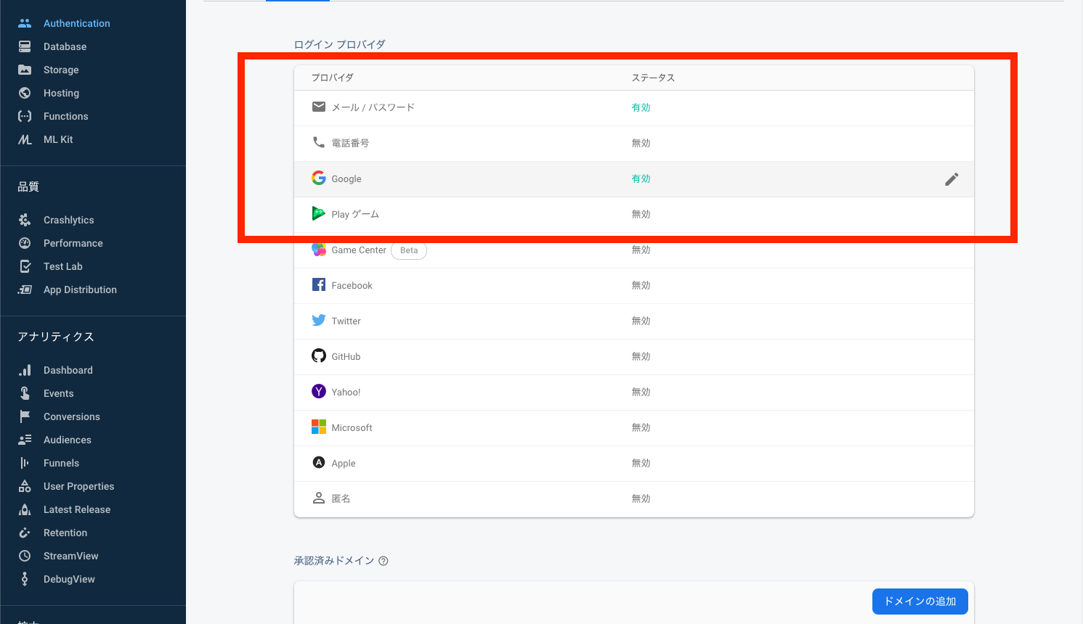Click the ML Kit icon
Viewport: 1083px width, 624px height.
pos(25,139)
